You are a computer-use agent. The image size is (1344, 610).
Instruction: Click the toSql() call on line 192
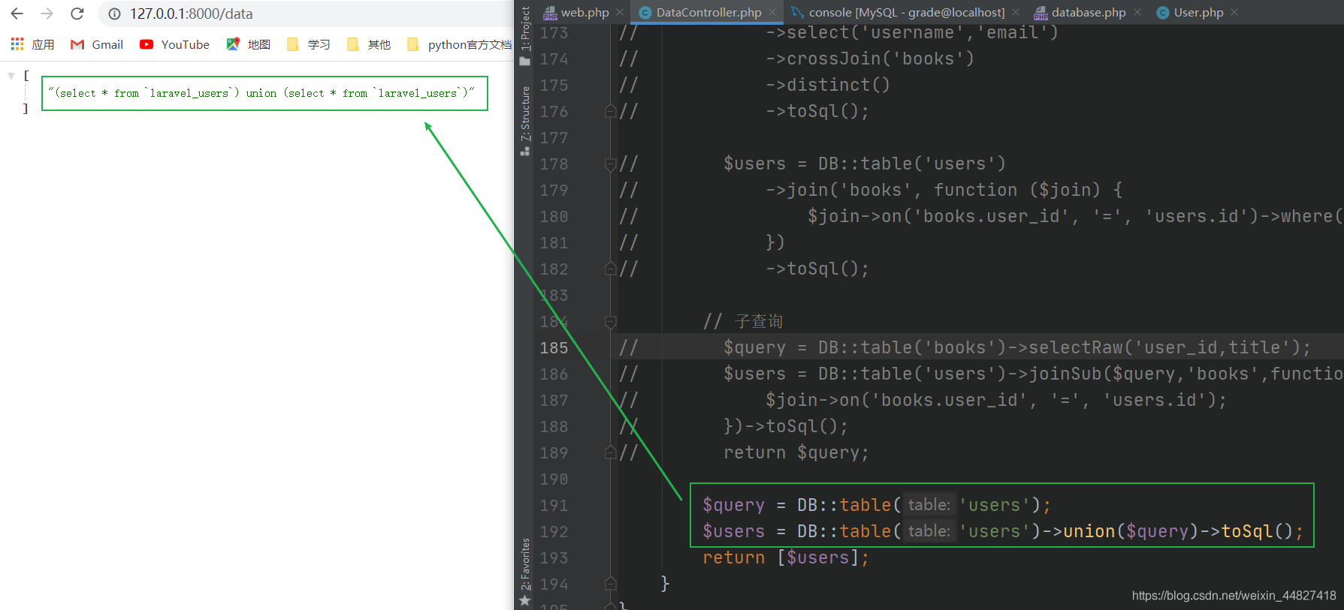coord(1257,531)
